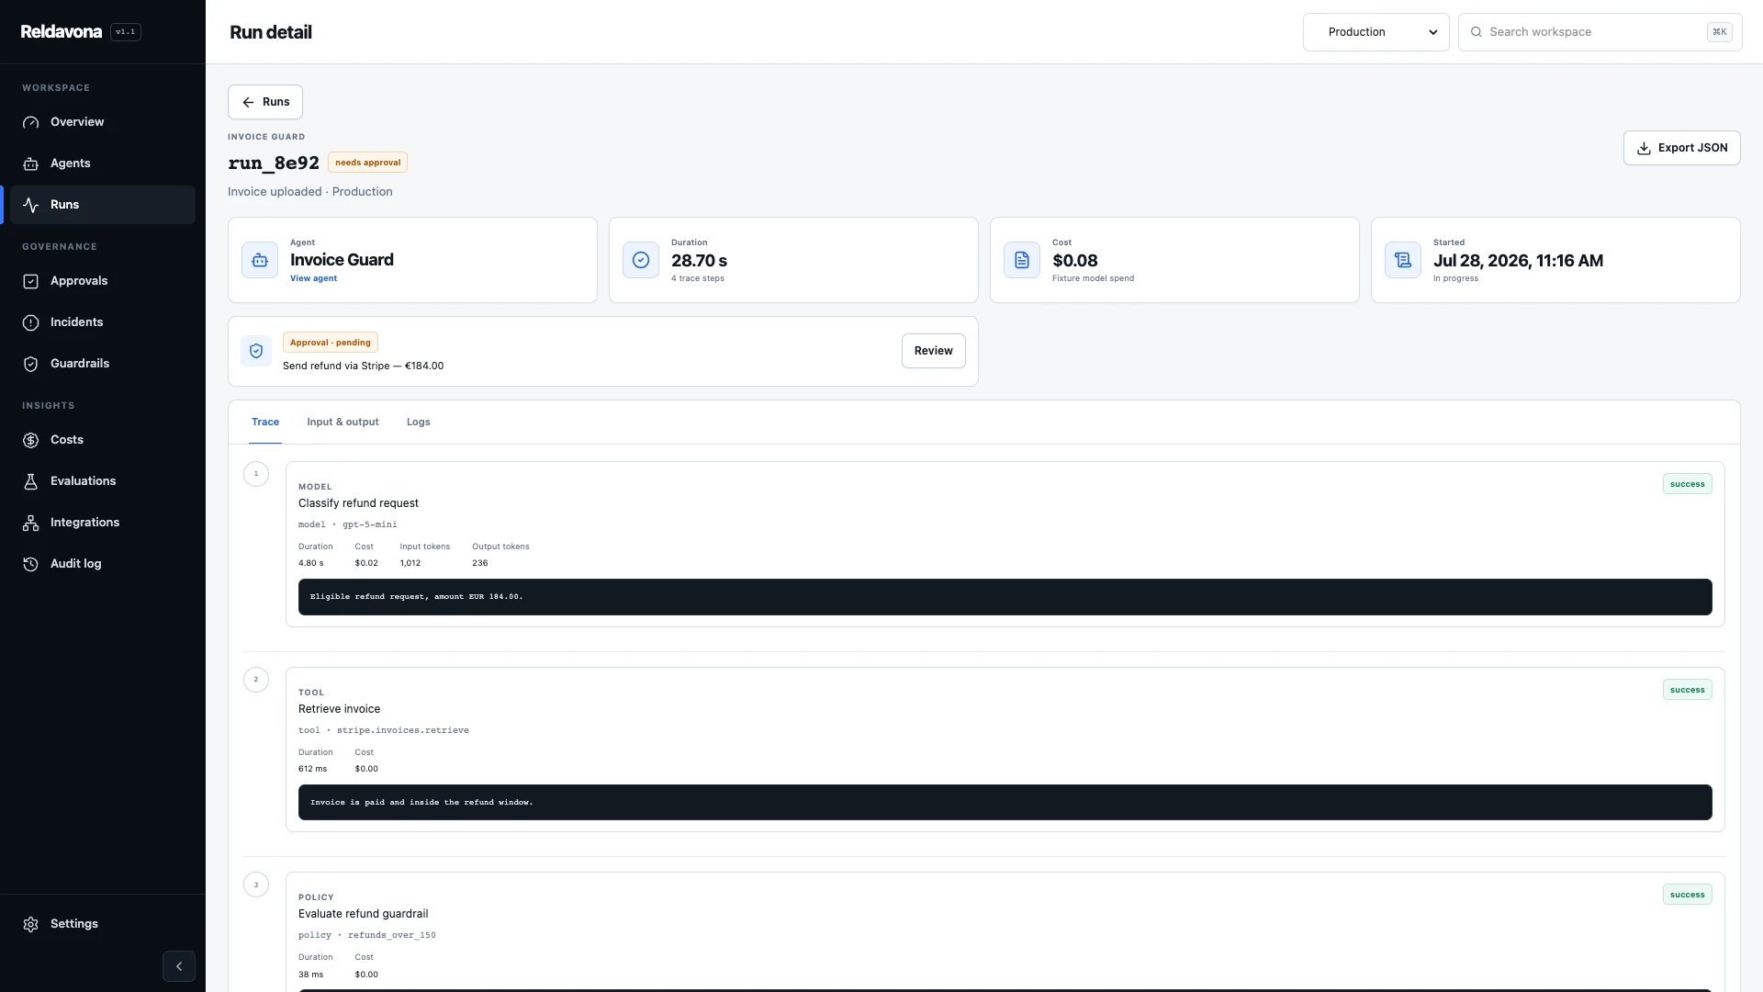Click the $0.08 cost value
Screen dimensions: 1763x992
click(x=1075, y=261)
